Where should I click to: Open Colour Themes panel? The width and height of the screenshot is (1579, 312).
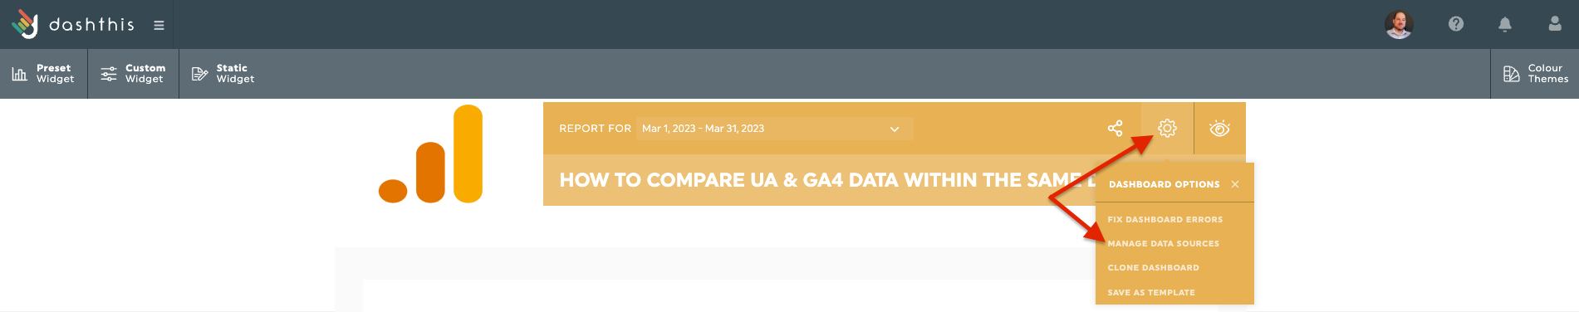1536,74
